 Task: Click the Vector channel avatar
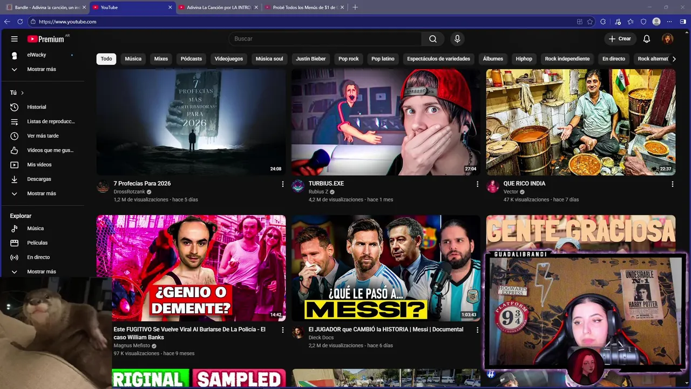click(x=493, y=186)
